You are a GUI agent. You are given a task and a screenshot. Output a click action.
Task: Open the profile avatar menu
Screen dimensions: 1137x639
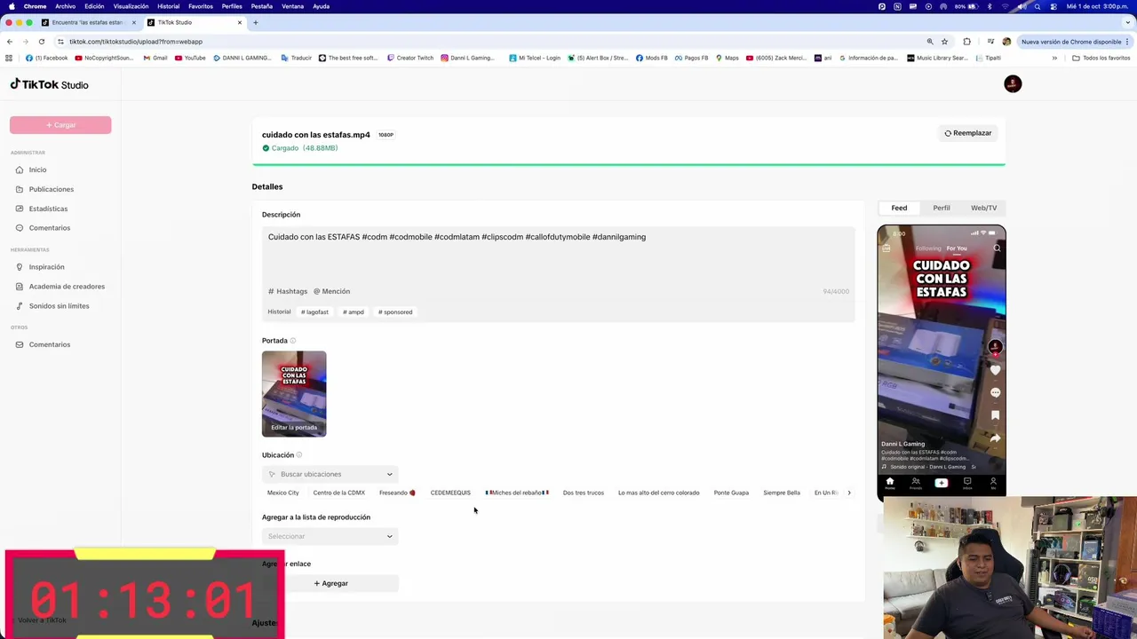pyautogui.click(x=1013, y=84)
